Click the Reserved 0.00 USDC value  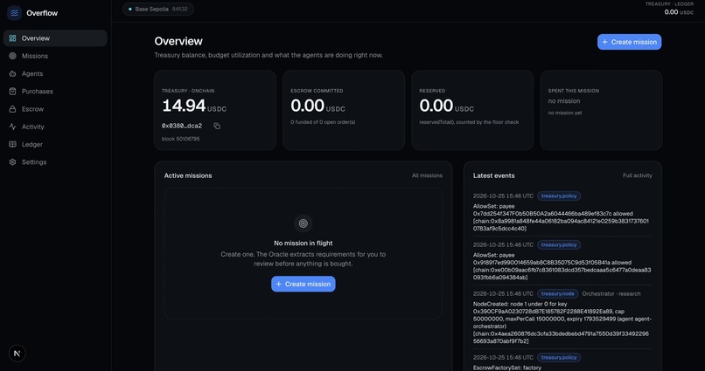click(x=446, y=106)
